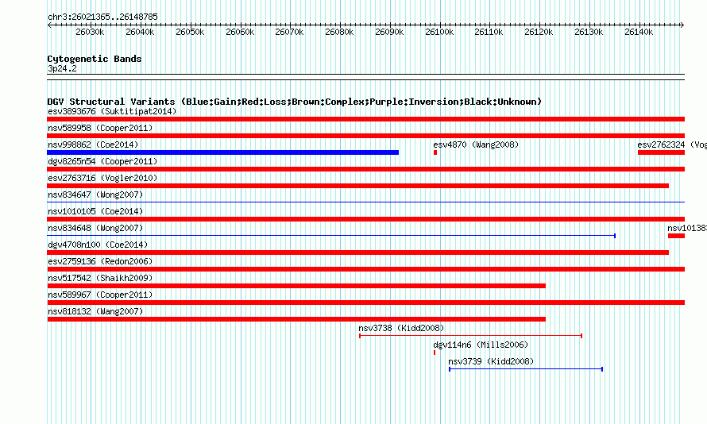Click the thin blue nsv3739 span line

(x=526, y=369)
